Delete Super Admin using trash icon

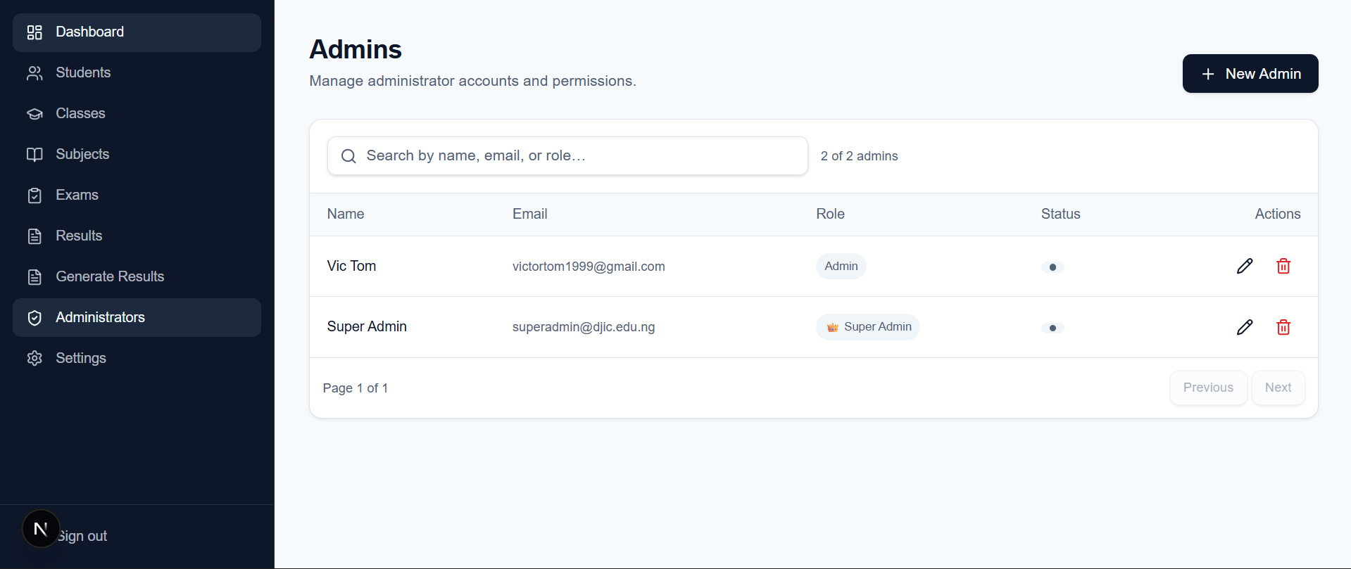pyautogui.click(x=1283, y=327)
